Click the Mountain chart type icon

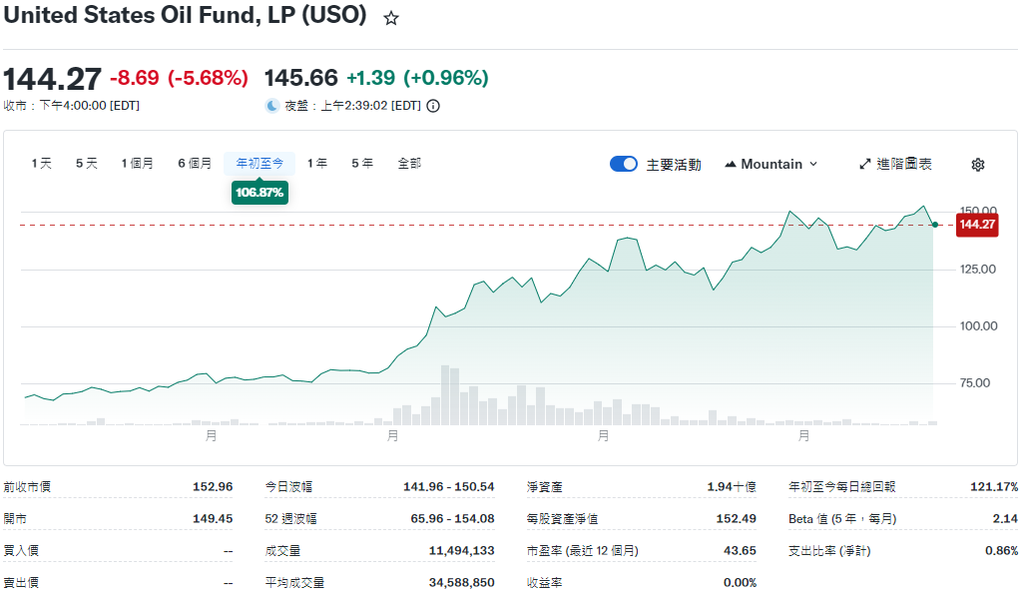click(731, 164)
